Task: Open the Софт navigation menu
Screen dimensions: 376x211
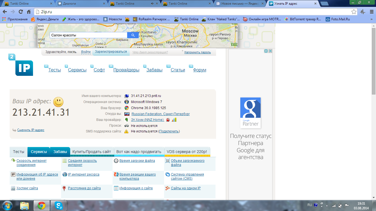Action: pos(99,70)
